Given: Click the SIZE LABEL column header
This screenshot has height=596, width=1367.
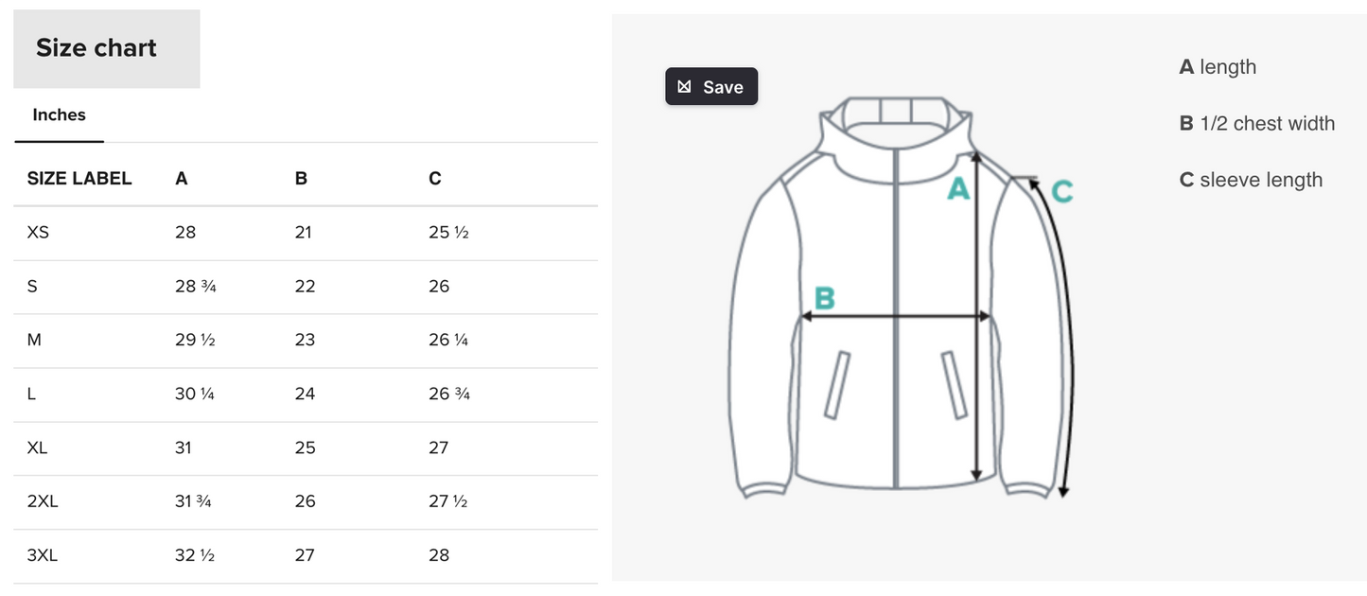Looking at the screenshot, I should [79, 179].
